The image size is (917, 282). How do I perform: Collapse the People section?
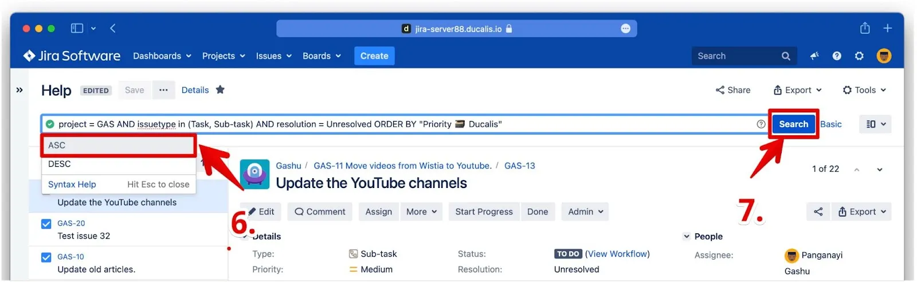[x=687, y=237]
